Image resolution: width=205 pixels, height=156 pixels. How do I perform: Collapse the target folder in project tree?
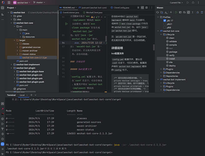14,40
